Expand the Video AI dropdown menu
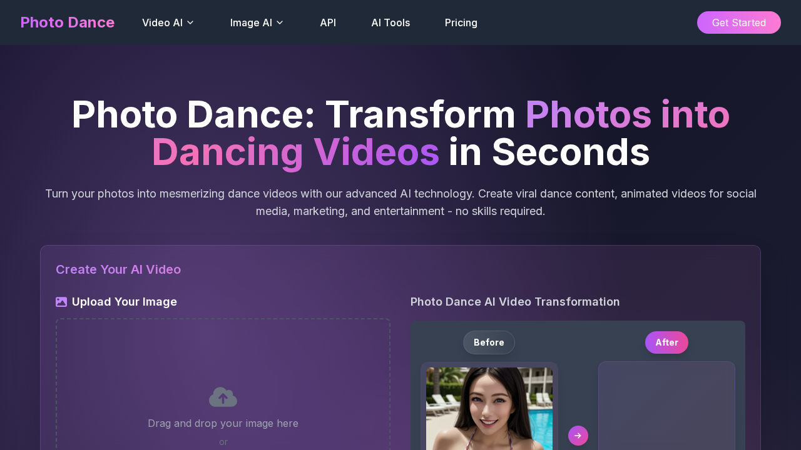 168,22
